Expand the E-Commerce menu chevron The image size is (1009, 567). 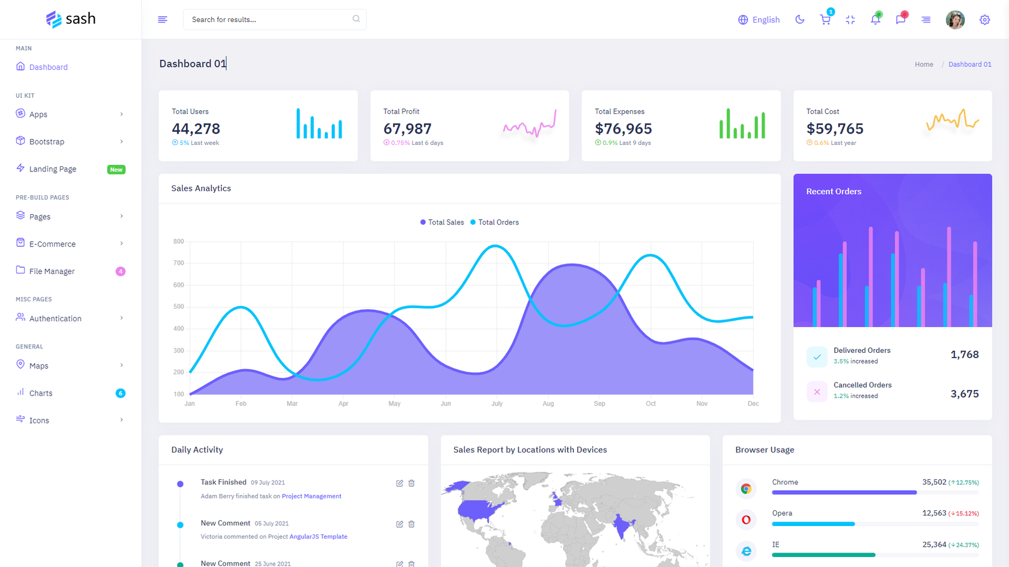[x=122, y=243]
